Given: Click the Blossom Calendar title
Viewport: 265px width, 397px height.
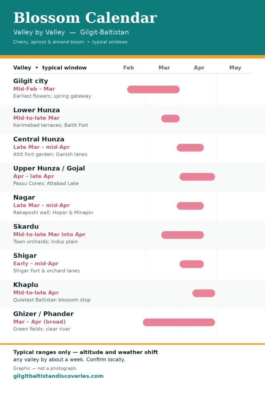Looking at the screenshot, I should 85,18.
